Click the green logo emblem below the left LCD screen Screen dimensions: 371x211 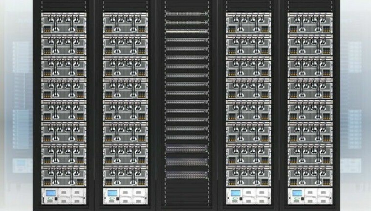click(50, 198)
